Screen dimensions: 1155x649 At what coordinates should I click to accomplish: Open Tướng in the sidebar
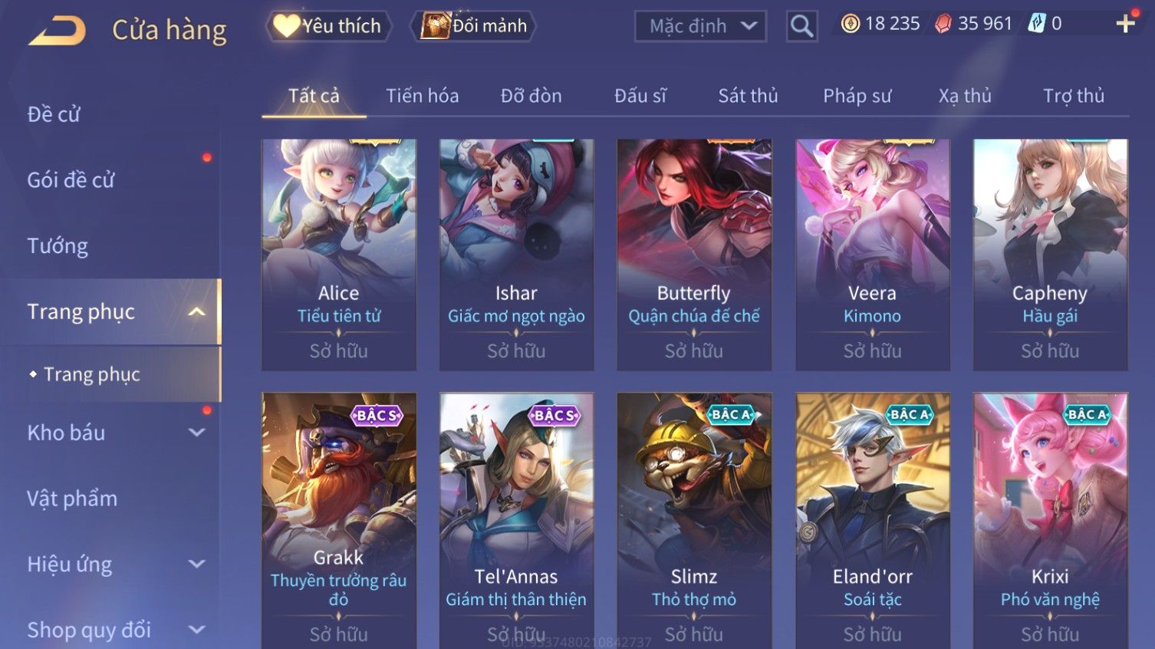[58, 246]
